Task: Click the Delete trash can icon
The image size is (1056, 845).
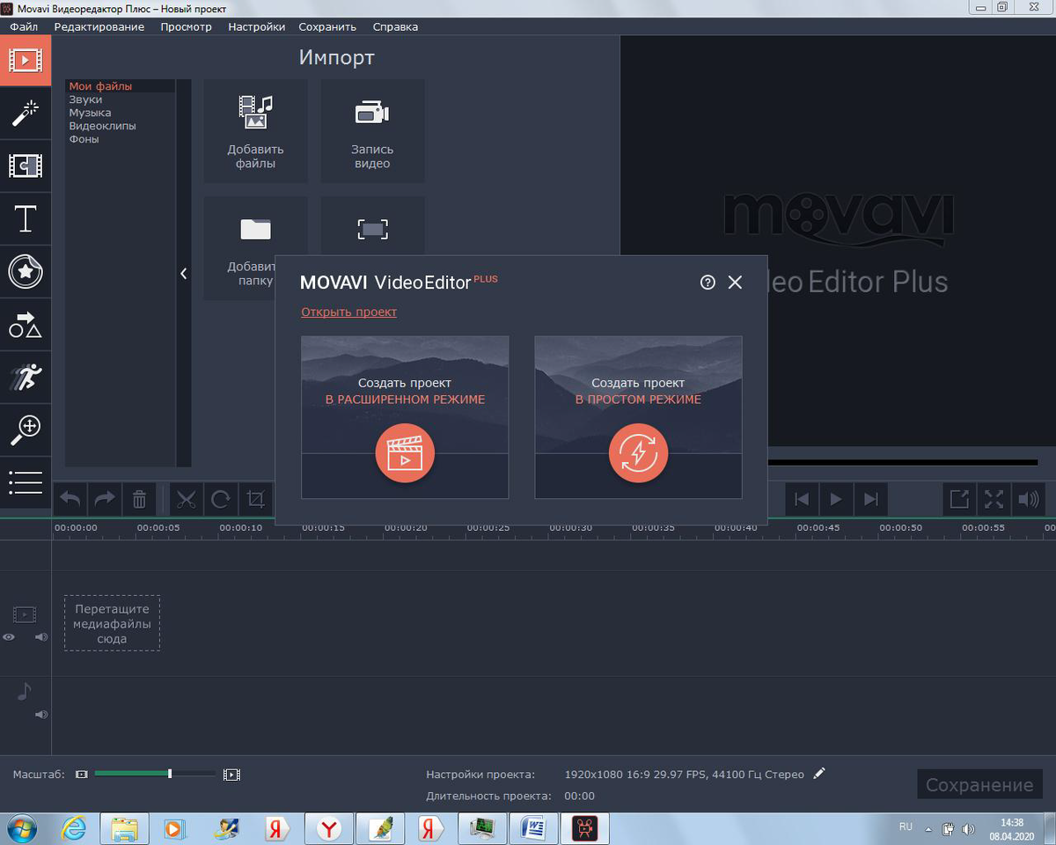Action: click(139, 499)
